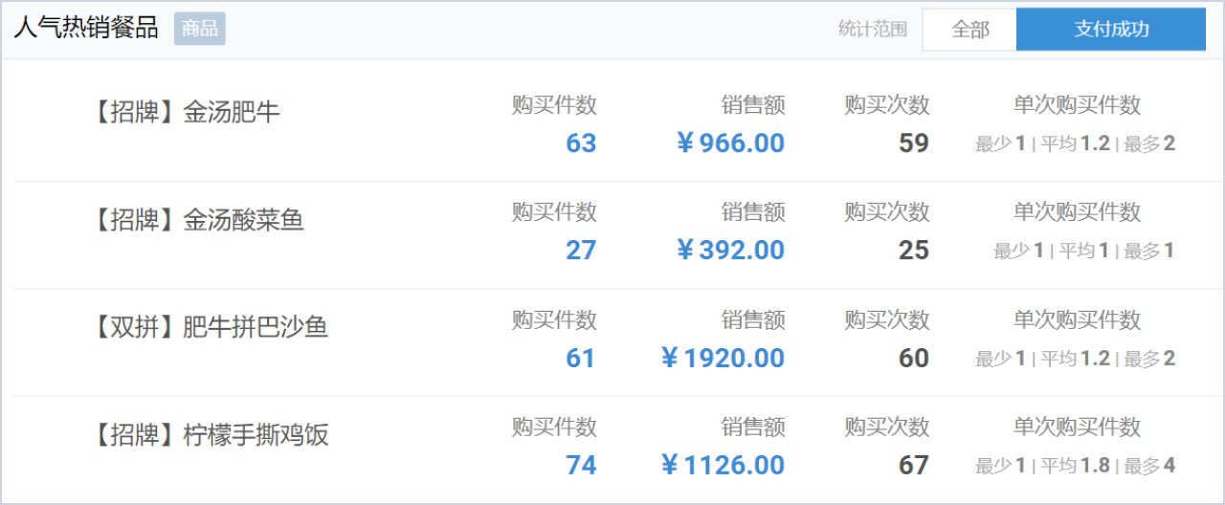Viewport: 1225px width, 505px height.
Task: Click sales amount ¥392.00
Action: click(x=730, y=251)
